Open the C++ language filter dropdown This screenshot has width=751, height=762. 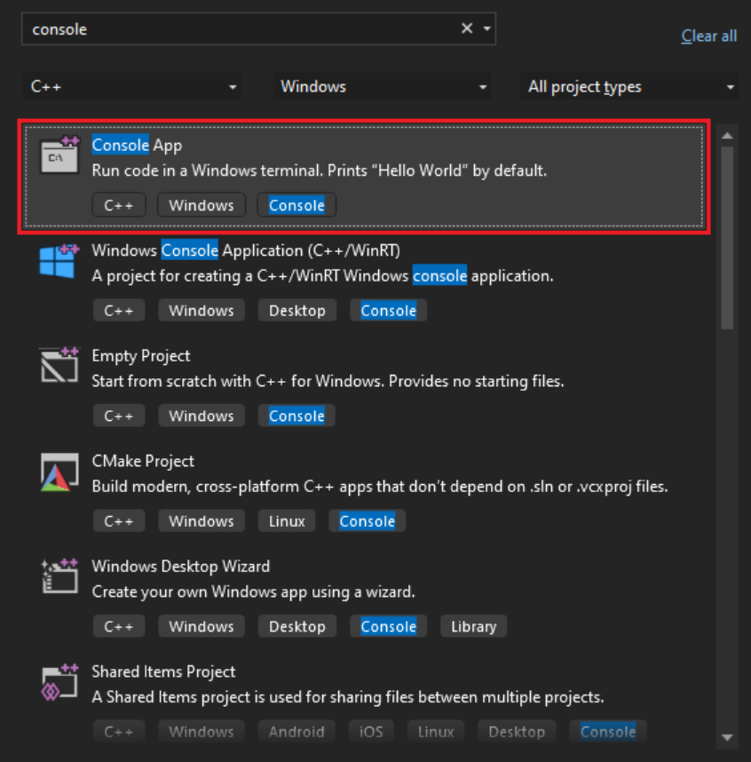click(131, 86)
